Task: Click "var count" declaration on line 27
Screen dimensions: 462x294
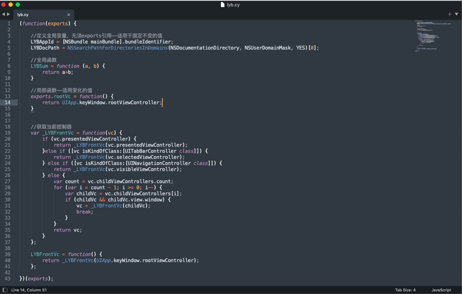Action: [66, 182]
